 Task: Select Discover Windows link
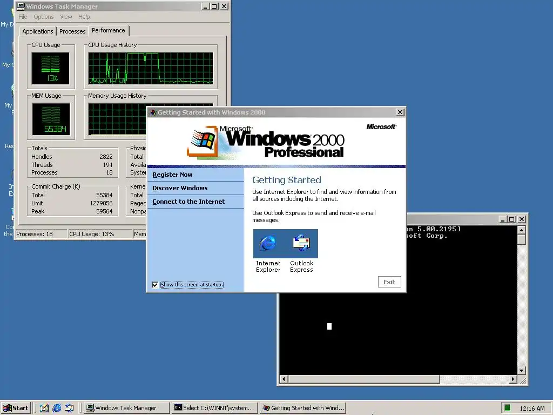tap(180, 188)
